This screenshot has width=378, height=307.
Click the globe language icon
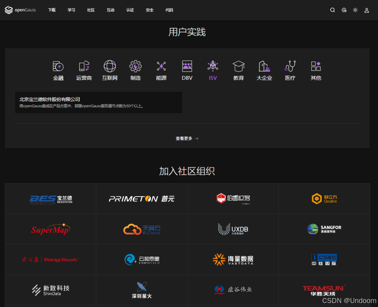point(344,10)
